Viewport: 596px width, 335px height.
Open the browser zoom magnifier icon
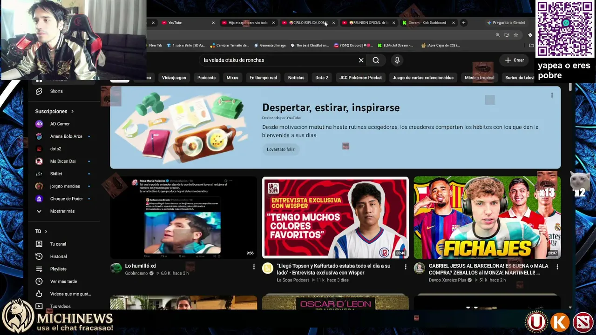click(x=498, y=35)
